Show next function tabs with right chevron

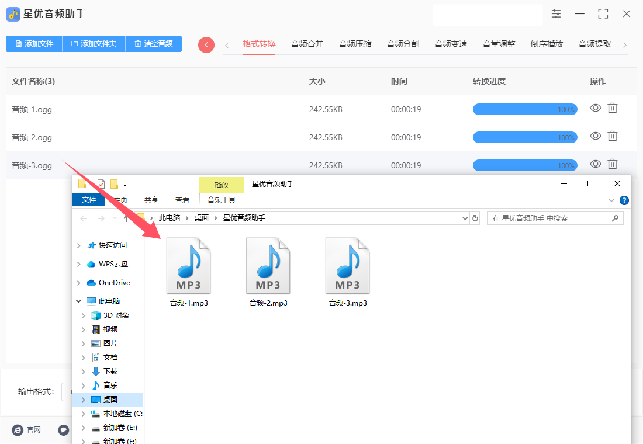(x=625, y=45)
